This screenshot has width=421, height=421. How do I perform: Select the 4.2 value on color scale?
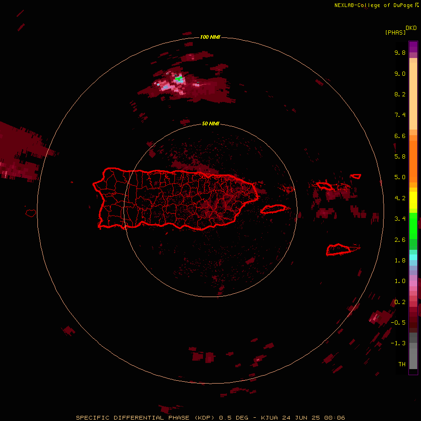tap(400, 198)
